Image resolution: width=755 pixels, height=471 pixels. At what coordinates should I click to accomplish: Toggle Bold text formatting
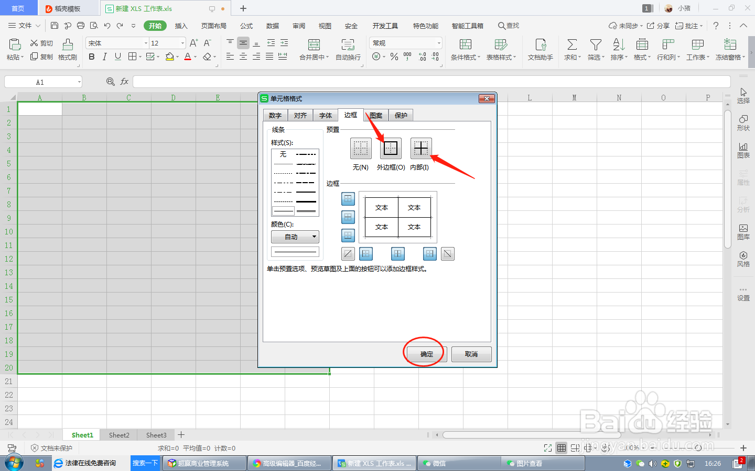(x=92, y=57)
